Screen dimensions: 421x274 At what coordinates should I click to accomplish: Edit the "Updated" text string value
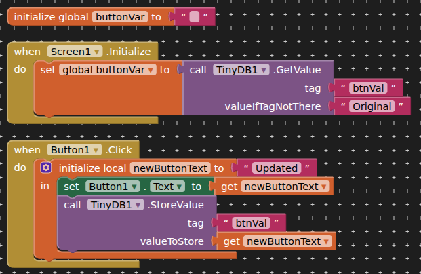275,168
